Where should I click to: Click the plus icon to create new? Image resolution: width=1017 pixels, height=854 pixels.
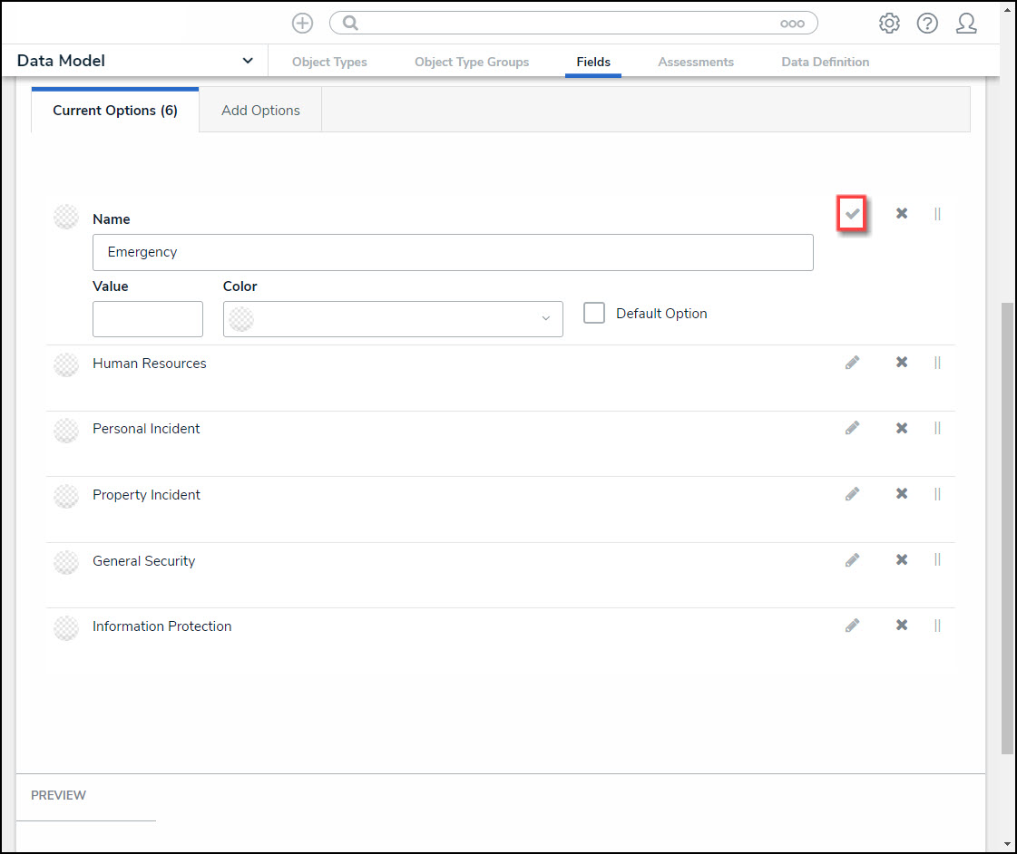point(302,24)
